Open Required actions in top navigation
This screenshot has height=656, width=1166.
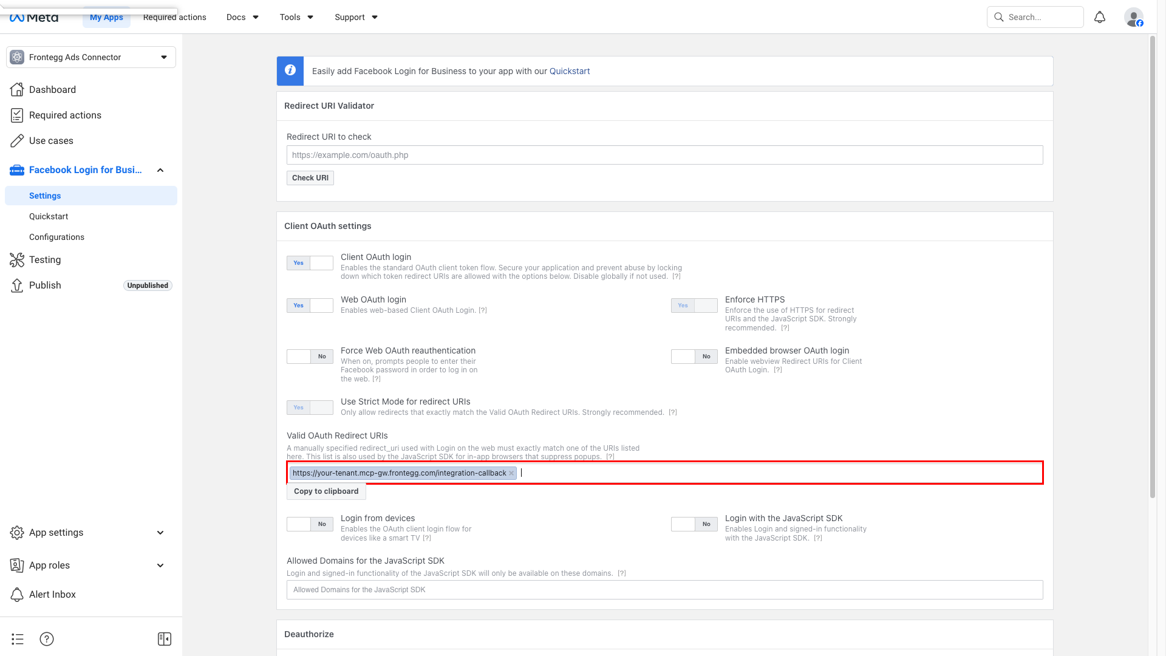[175, 17]
